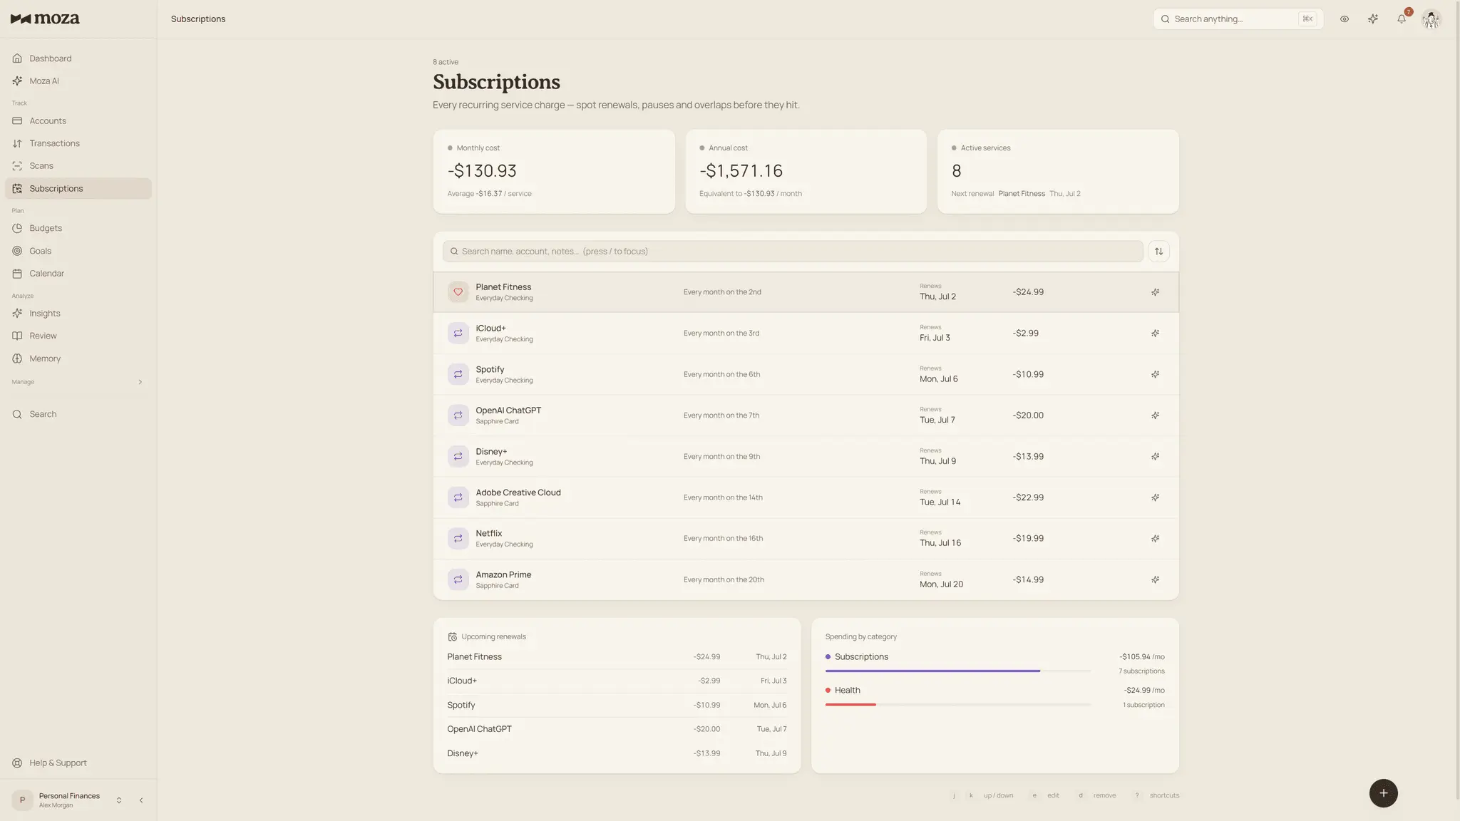Open Help & Support
Image resolution: width=1460 pixels, height=821 pixels.
78,763
